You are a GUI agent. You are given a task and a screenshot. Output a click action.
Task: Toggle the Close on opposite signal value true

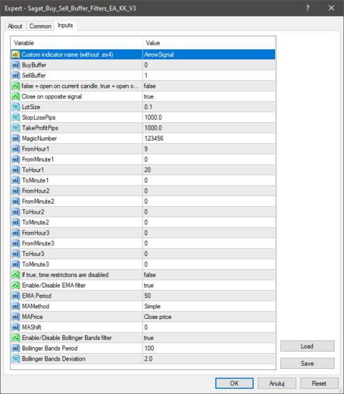click(209, 96)
